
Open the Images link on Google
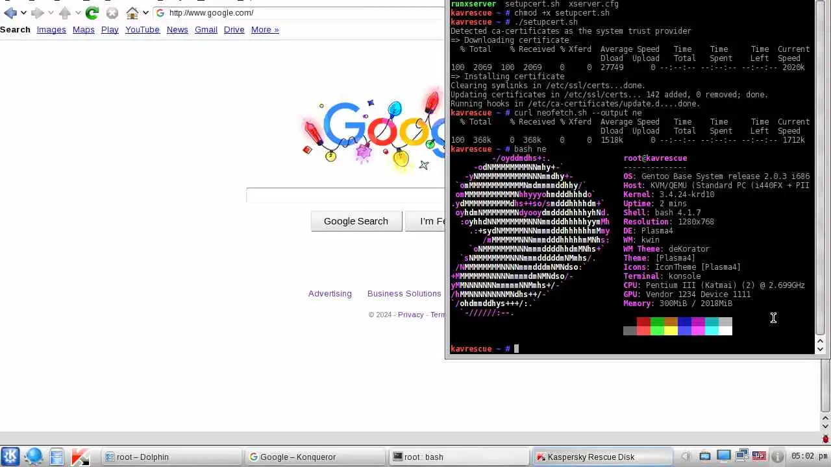[x=51, y=29]
